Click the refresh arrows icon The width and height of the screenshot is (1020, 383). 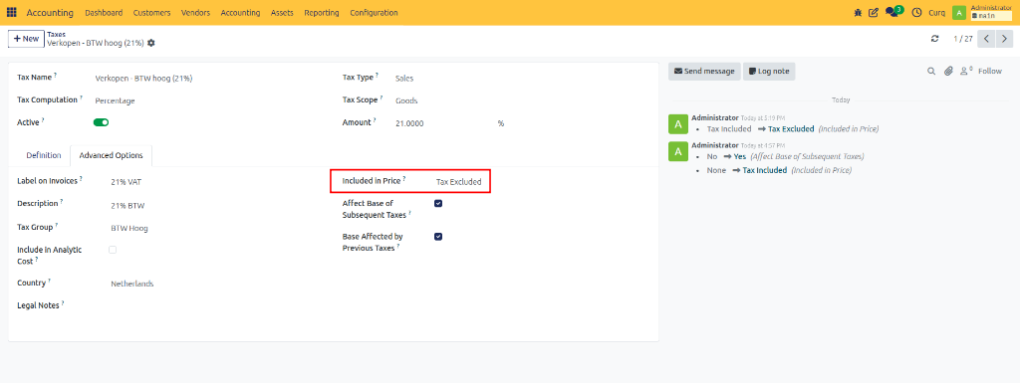(934, 39)
